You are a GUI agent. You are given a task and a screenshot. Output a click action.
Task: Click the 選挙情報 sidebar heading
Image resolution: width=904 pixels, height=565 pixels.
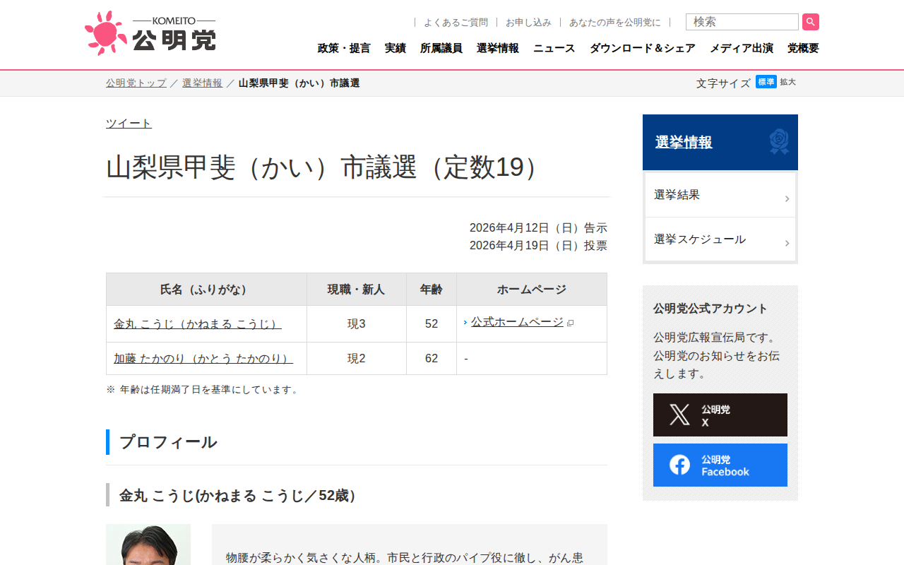coord(684,143)
